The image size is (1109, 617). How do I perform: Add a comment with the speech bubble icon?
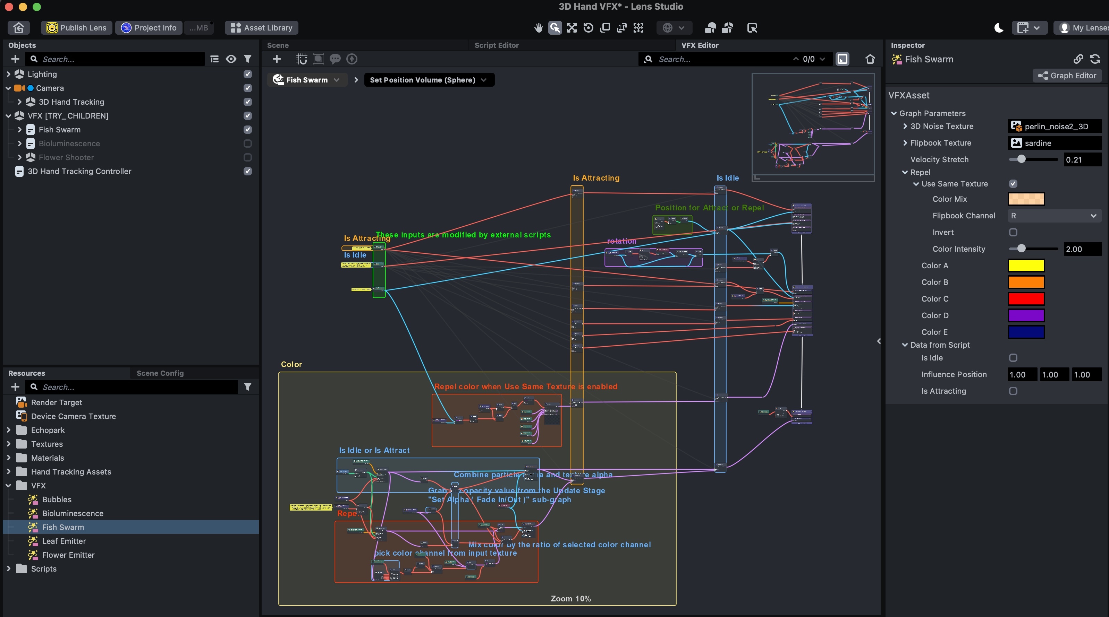335,59
